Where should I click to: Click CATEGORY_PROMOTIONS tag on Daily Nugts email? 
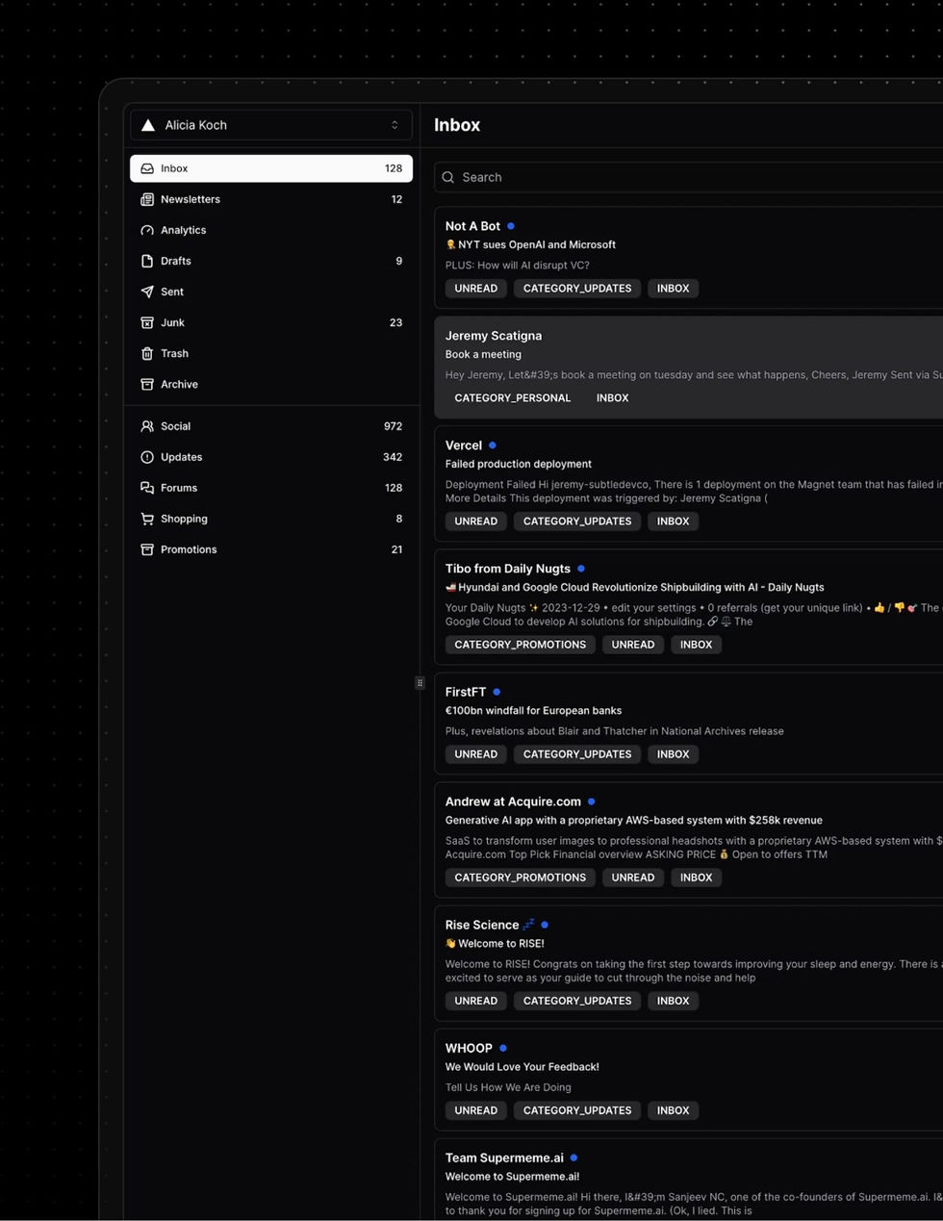pos(521,645)
